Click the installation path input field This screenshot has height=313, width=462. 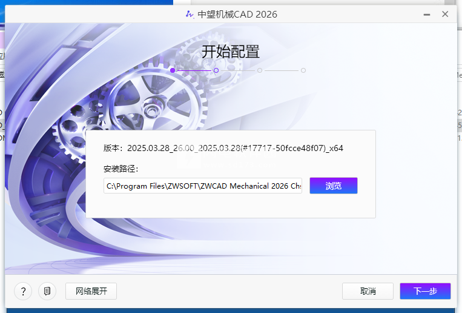coord(203,186)
